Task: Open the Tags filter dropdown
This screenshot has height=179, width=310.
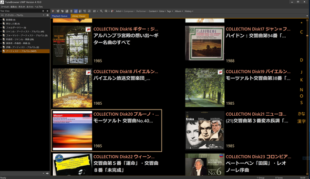Action: click(x=170, y=11)
